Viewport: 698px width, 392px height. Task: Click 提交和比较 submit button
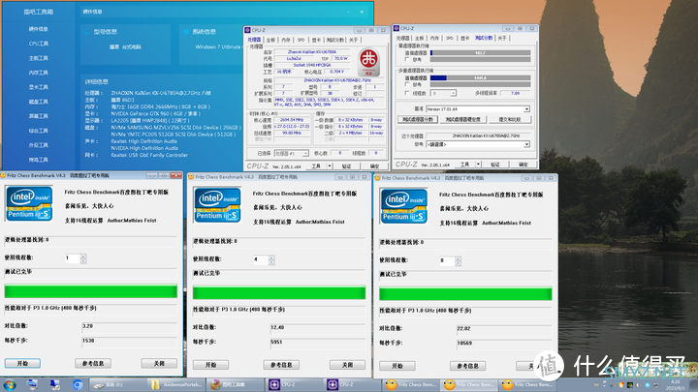510,120
